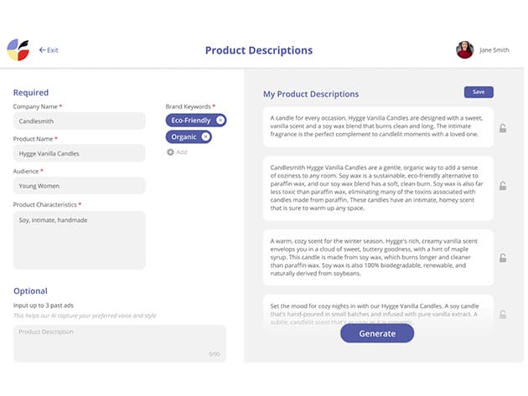Image resolution: width=528 pixels, height=396 pixels.
Task: Click the Save button
Action: (x=478, y=92)
